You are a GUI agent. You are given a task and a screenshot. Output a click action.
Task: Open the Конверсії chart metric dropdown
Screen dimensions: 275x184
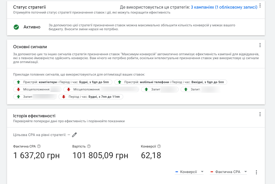pyautogui.click(x=189, y=172)
